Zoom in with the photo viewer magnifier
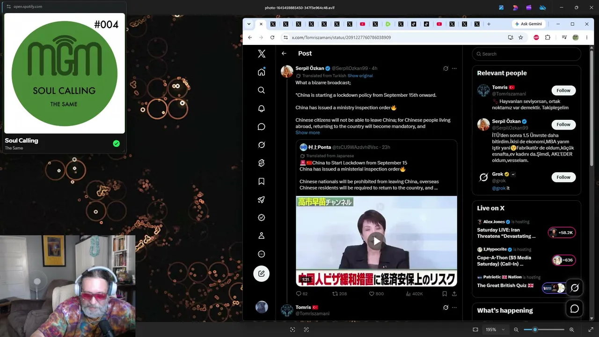The image size is (599, 337). (x=572, y=330)
